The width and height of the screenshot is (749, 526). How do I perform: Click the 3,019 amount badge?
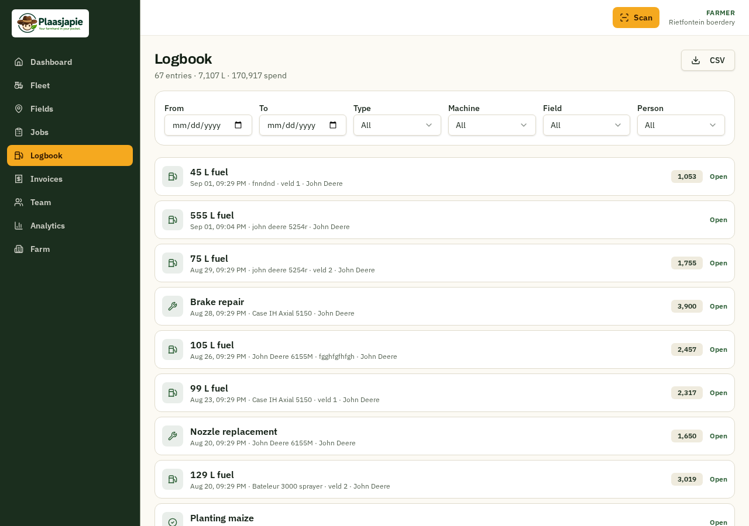click(687, 479)
